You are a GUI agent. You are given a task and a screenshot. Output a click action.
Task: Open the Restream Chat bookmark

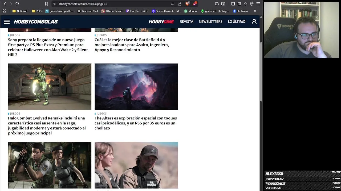click(x=88, y=11)
